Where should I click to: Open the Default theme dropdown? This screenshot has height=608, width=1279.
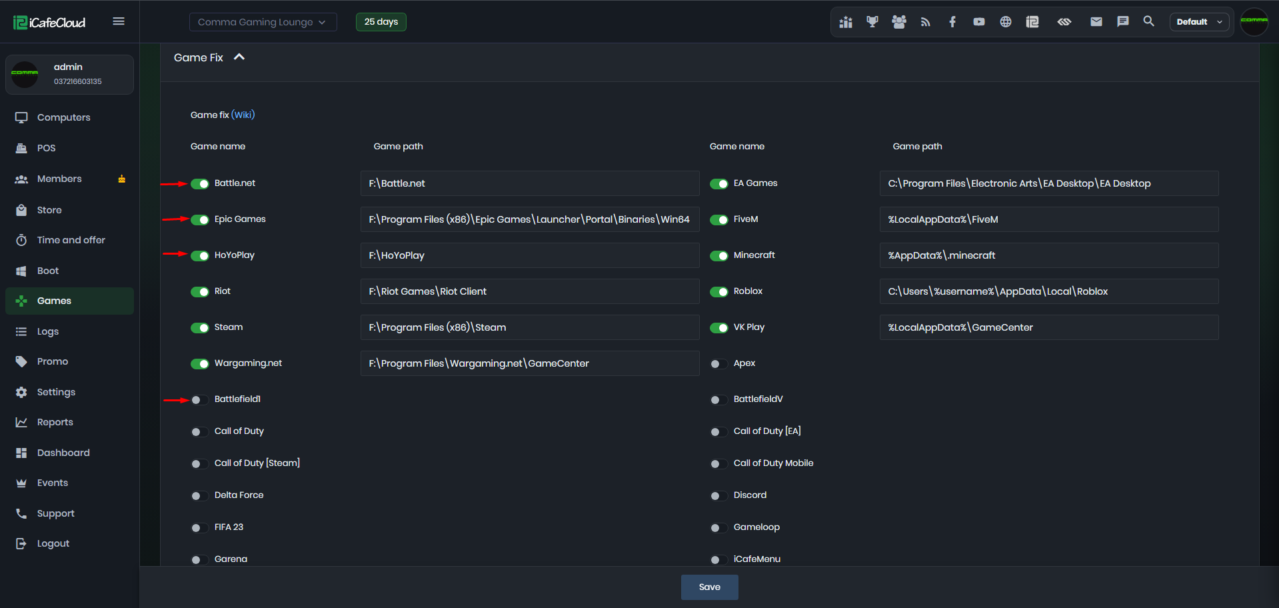[1200, 22]
